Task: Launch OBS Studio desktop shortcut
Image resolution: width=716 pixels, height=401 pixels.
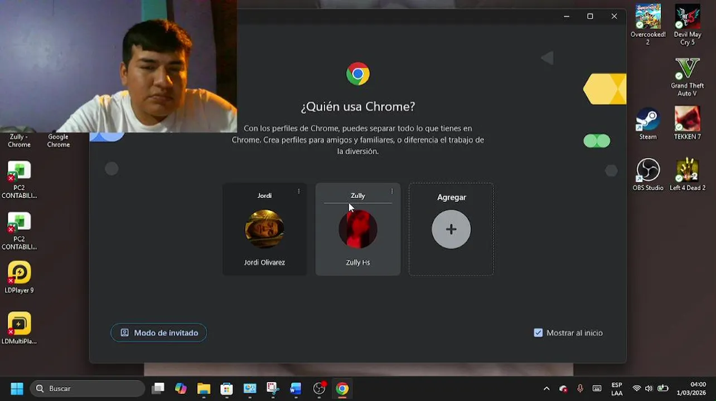Action: (x=648, y=175)
